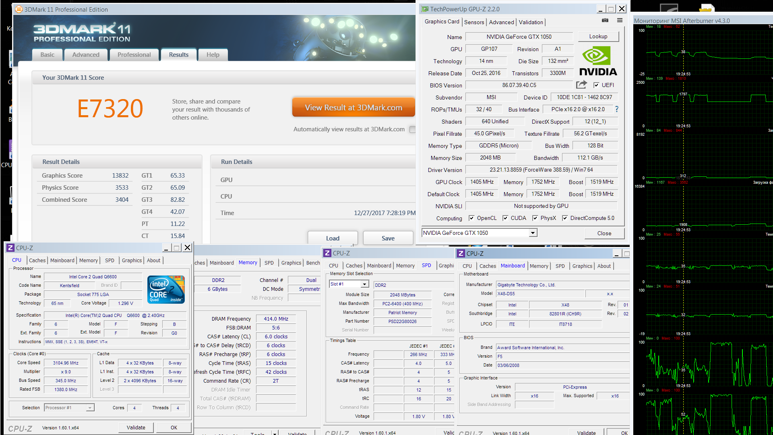Click the Save button in 3DMark
This screenshot has height=435, width=773.
coord(388,238)
